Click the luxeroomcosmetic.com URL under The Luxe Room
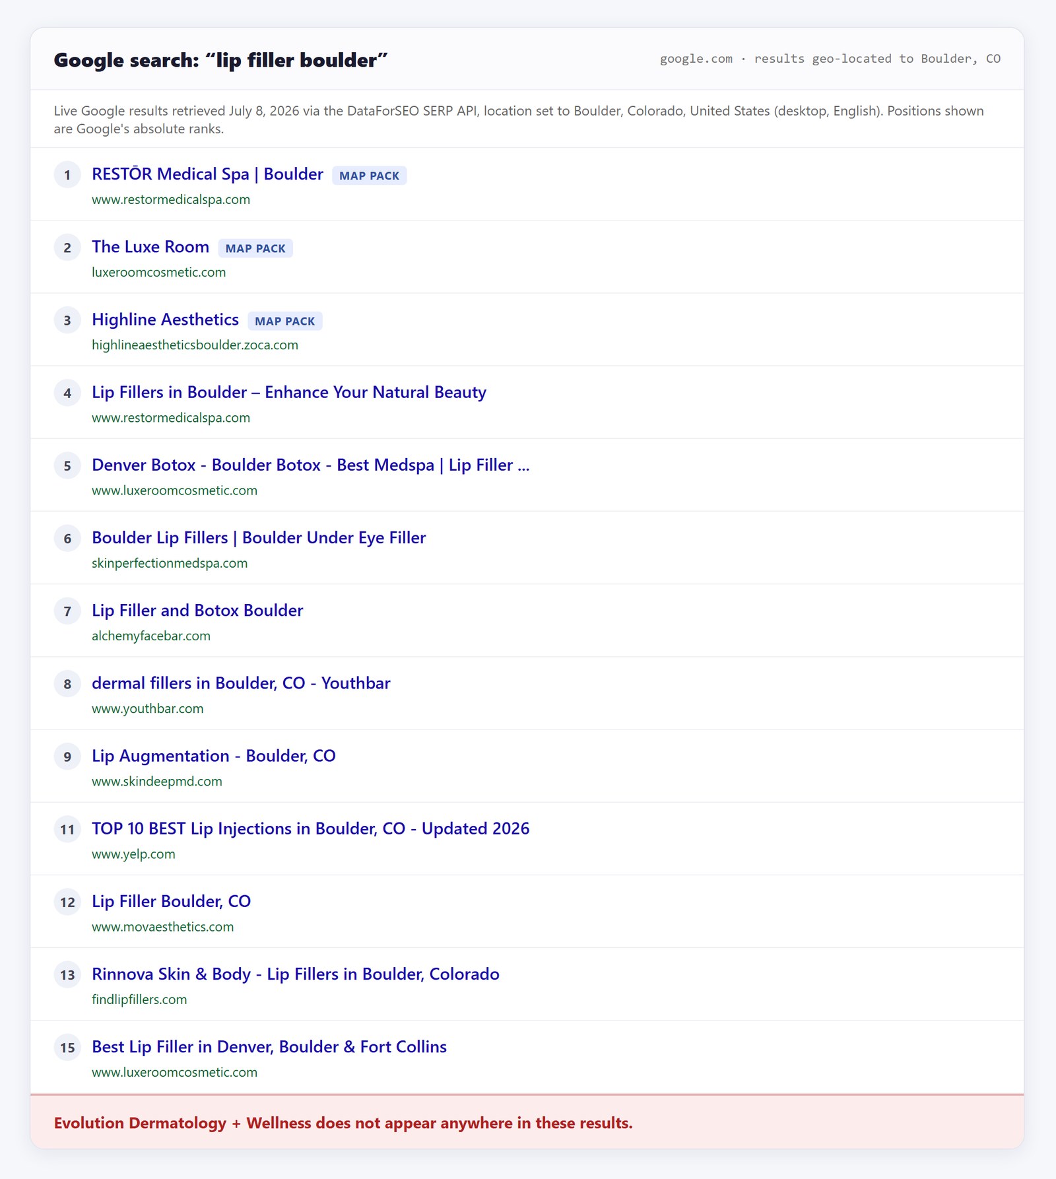This screenshot has width=1056, height=1179. click(x=158, y=272)
